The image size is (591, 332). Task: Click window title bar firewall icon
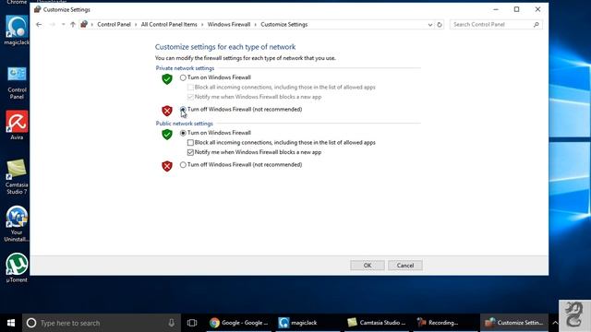click(x=37, y=9)
